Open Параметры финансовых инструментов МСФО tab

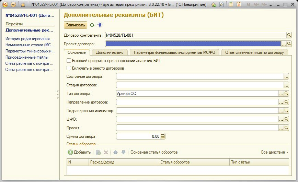coord(174,52)
